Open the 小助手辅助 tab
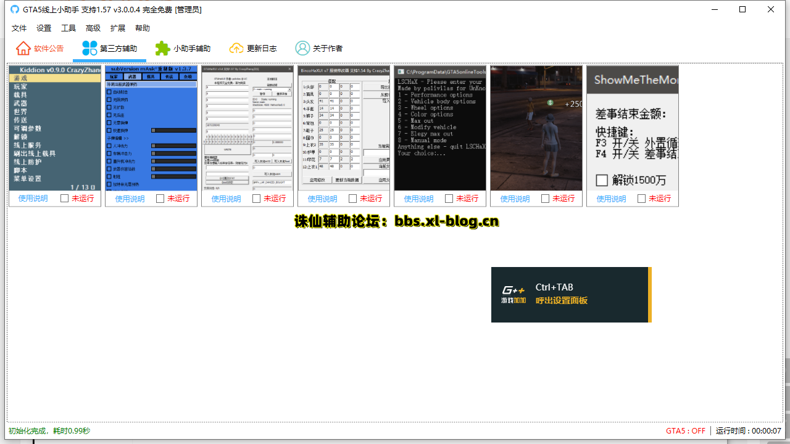The image size is (790, 444). click(x=183, y=48)
